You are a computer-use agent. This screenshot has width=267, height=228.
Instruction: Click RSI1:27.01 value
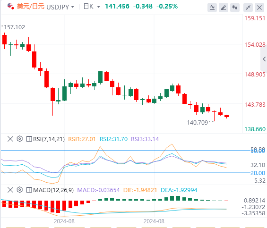point(82,139)
